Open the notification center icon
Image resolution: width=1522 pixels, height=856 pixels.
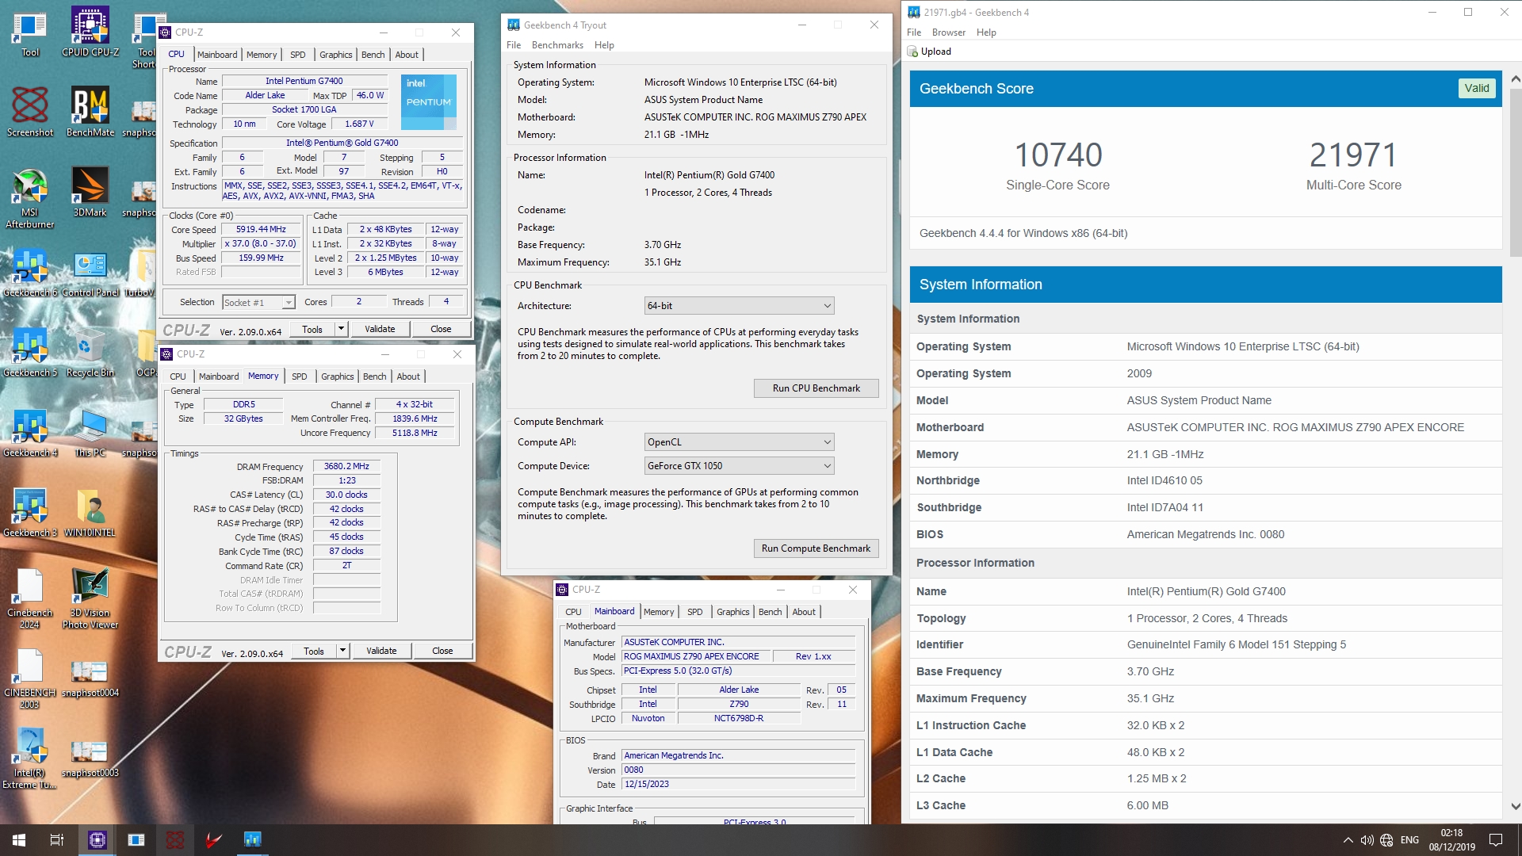point(1496,840)
